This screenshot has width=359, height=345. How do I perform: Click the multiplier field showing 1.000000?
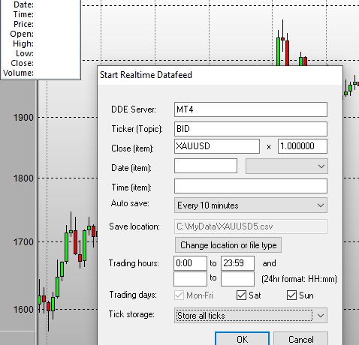(x=303, y=146)
